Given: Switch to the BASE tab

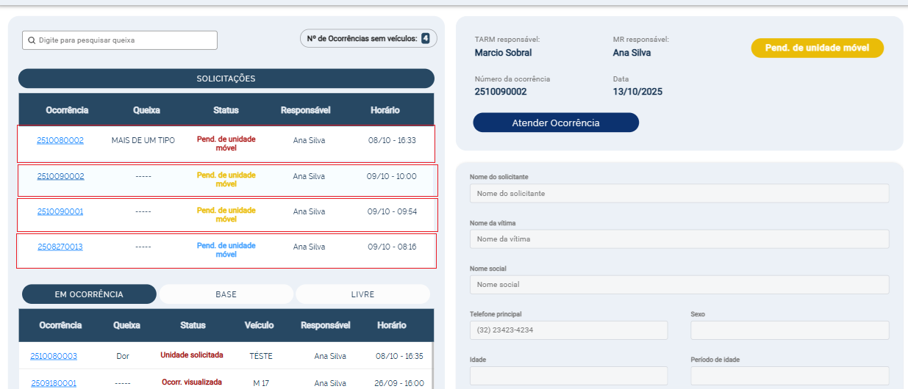Looking at the screenshot, I should point(226,294).
